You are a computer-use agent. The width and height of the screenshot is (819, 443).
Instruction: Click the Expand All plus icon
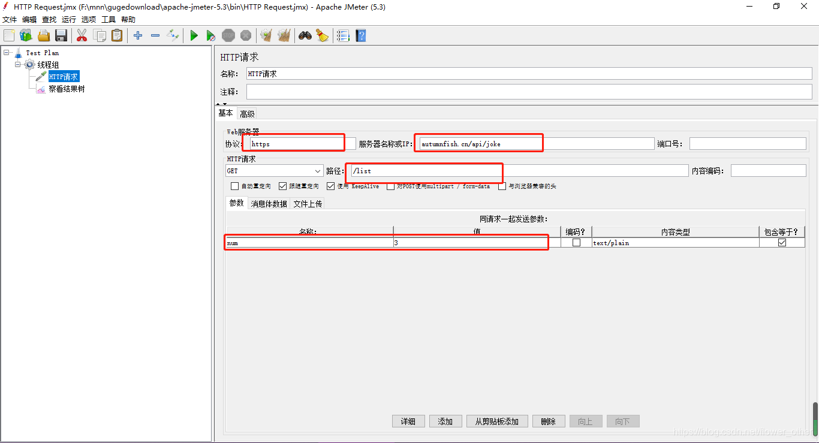[x=138, y=35]
